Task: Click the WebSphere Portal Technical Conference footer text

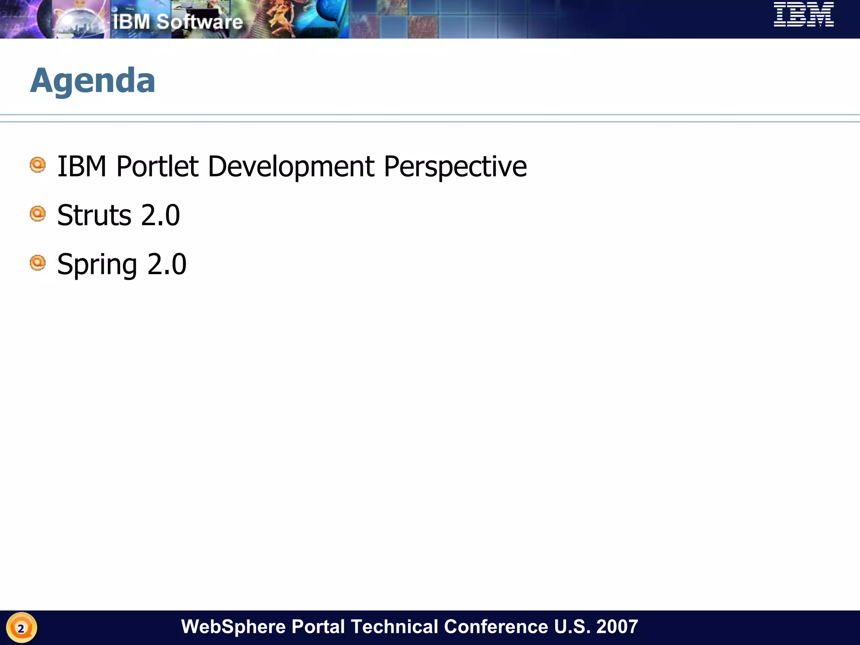Action: point(409,627)
